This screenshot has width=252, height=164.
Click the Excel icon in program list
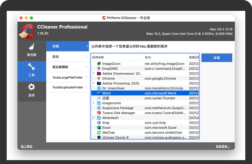[99, 128]
